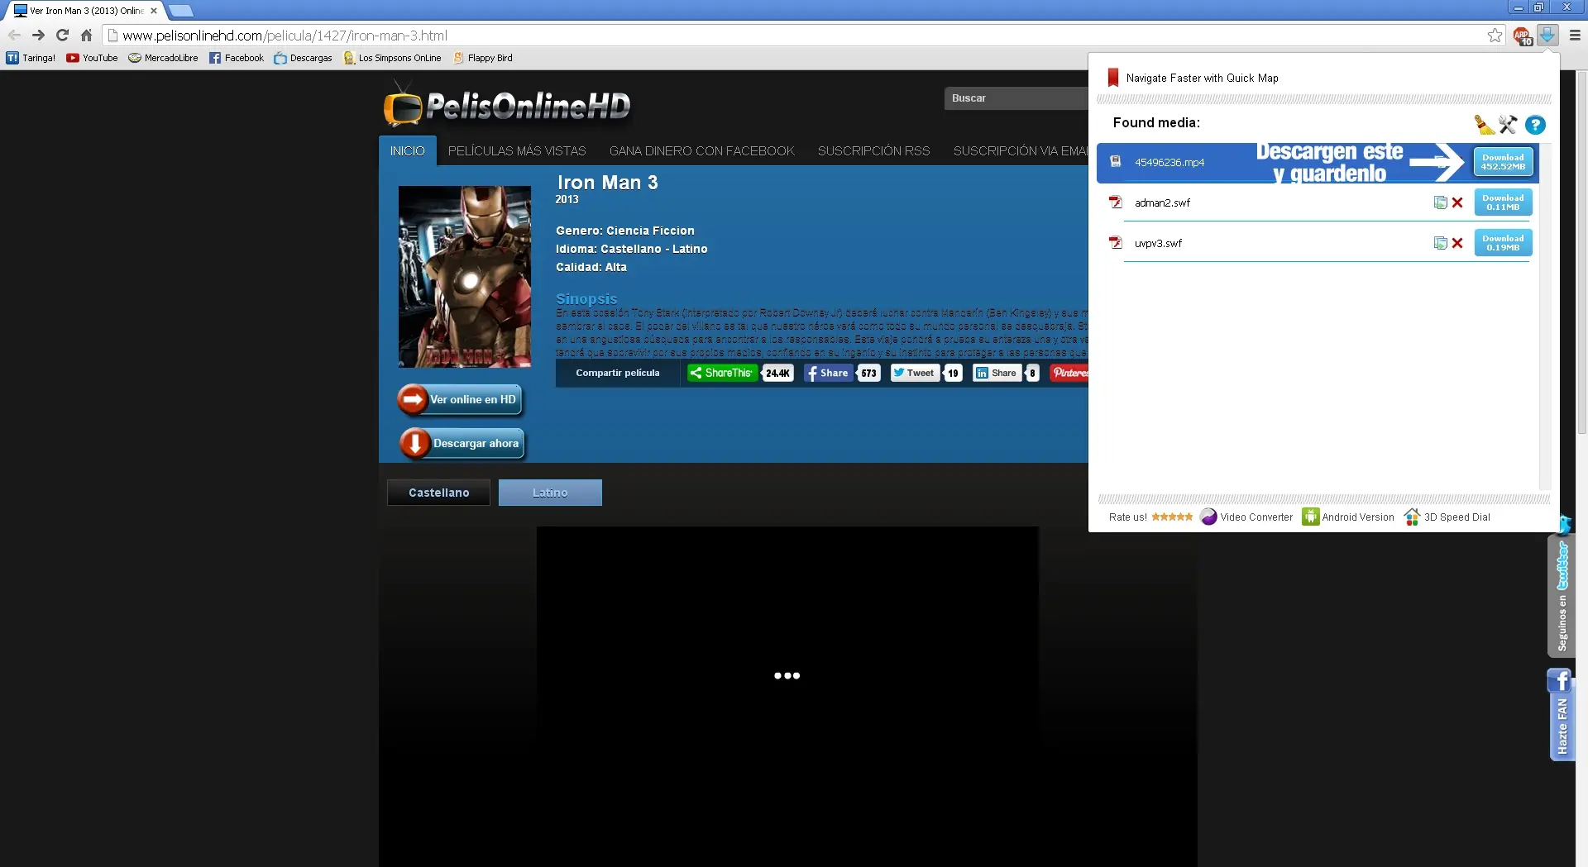
Task: Download adman2.swf 0.11MB
Action: pos(1503,202)
